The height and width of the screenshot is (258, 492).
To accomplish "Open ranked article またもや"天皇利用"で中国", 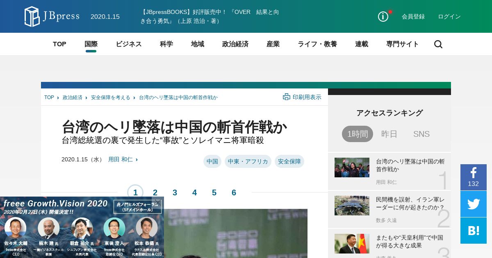I will [410, 242].
